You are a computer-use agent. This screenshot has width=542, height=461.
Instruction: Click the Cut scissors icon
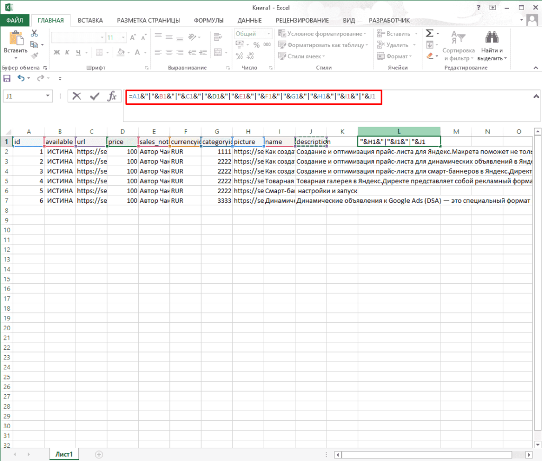click(34, 33)
